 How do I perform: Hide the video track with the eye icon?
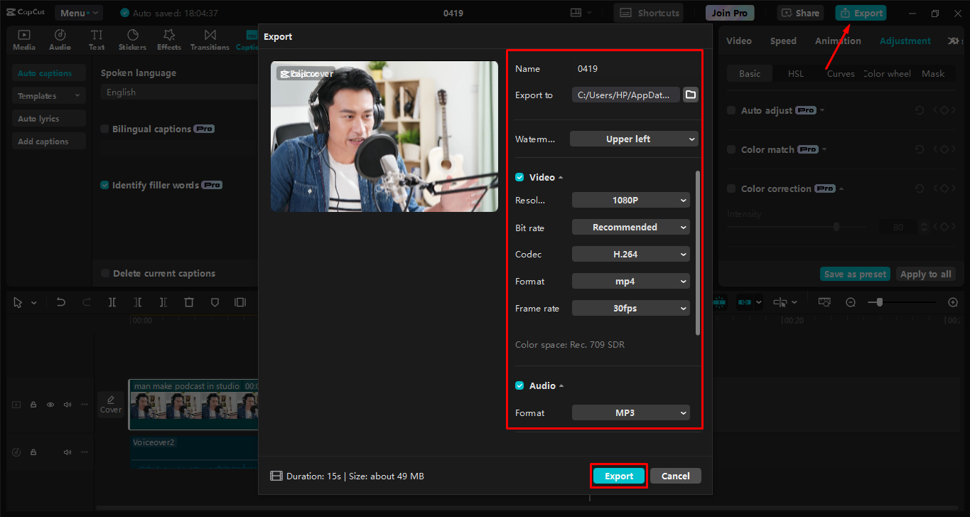click(x=50, y=405)
